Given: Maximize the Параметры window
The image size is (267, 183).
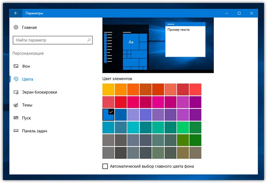Looking at the screenshot, I should 239,13.
